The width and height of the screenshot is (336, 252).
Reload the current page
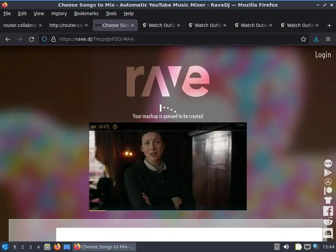pos(31,39)
